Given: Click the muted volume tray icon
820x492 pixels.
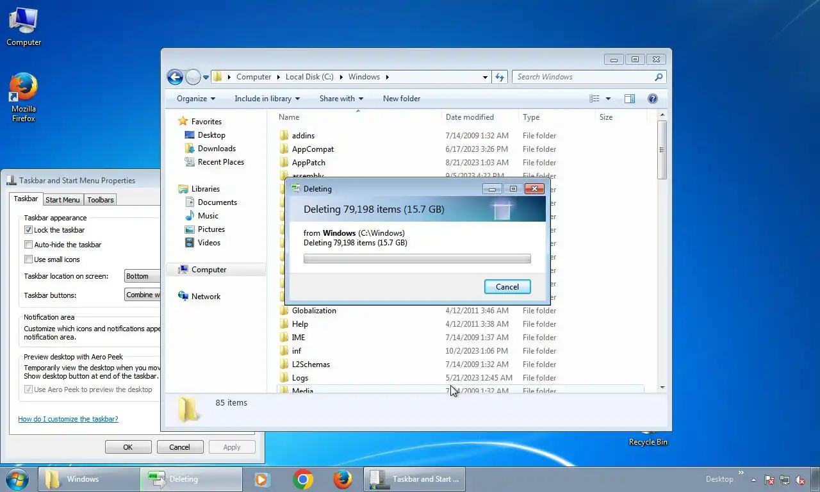Looking at the screenshot, I should click(800, 480).
